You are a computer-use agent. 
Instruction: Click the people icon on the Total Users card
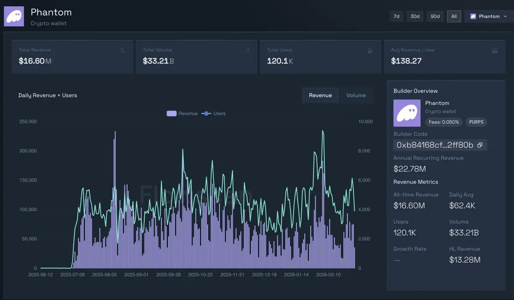[371, 51]
